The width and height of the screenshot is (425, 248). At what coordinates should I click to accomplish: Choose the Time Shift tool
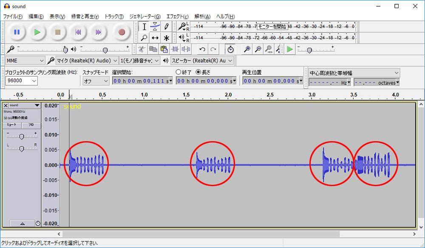click(x=156, y=38)
